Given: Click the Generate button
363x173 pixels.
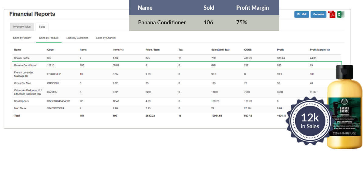Looking at the screenshot, I should tap(318, 14).
